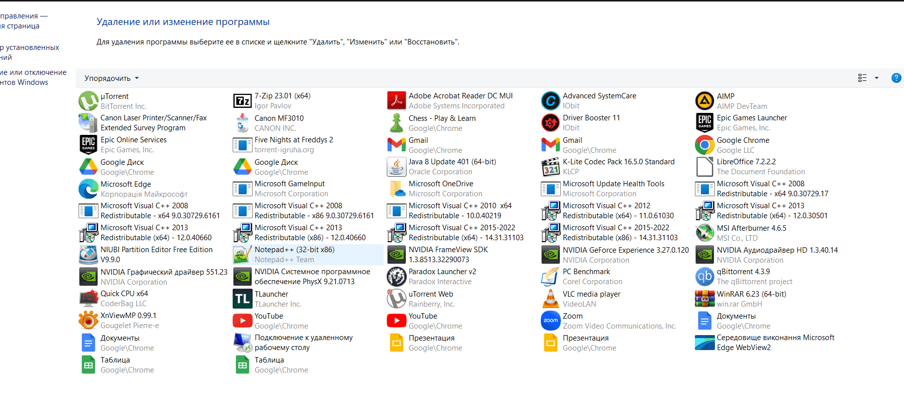The height and width of the screenshot is (395, 904).
Task: Expand the view options dropdown arrow
Action: [876, 78]
